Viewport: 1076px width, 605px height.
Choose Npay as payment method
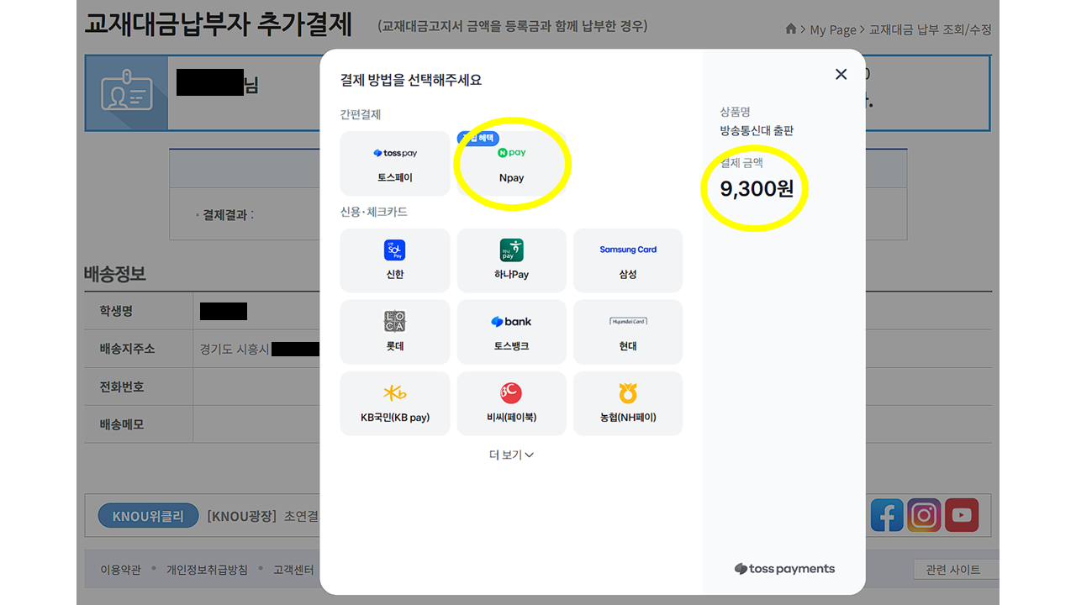pyautogui.click(x=511, y=163)
